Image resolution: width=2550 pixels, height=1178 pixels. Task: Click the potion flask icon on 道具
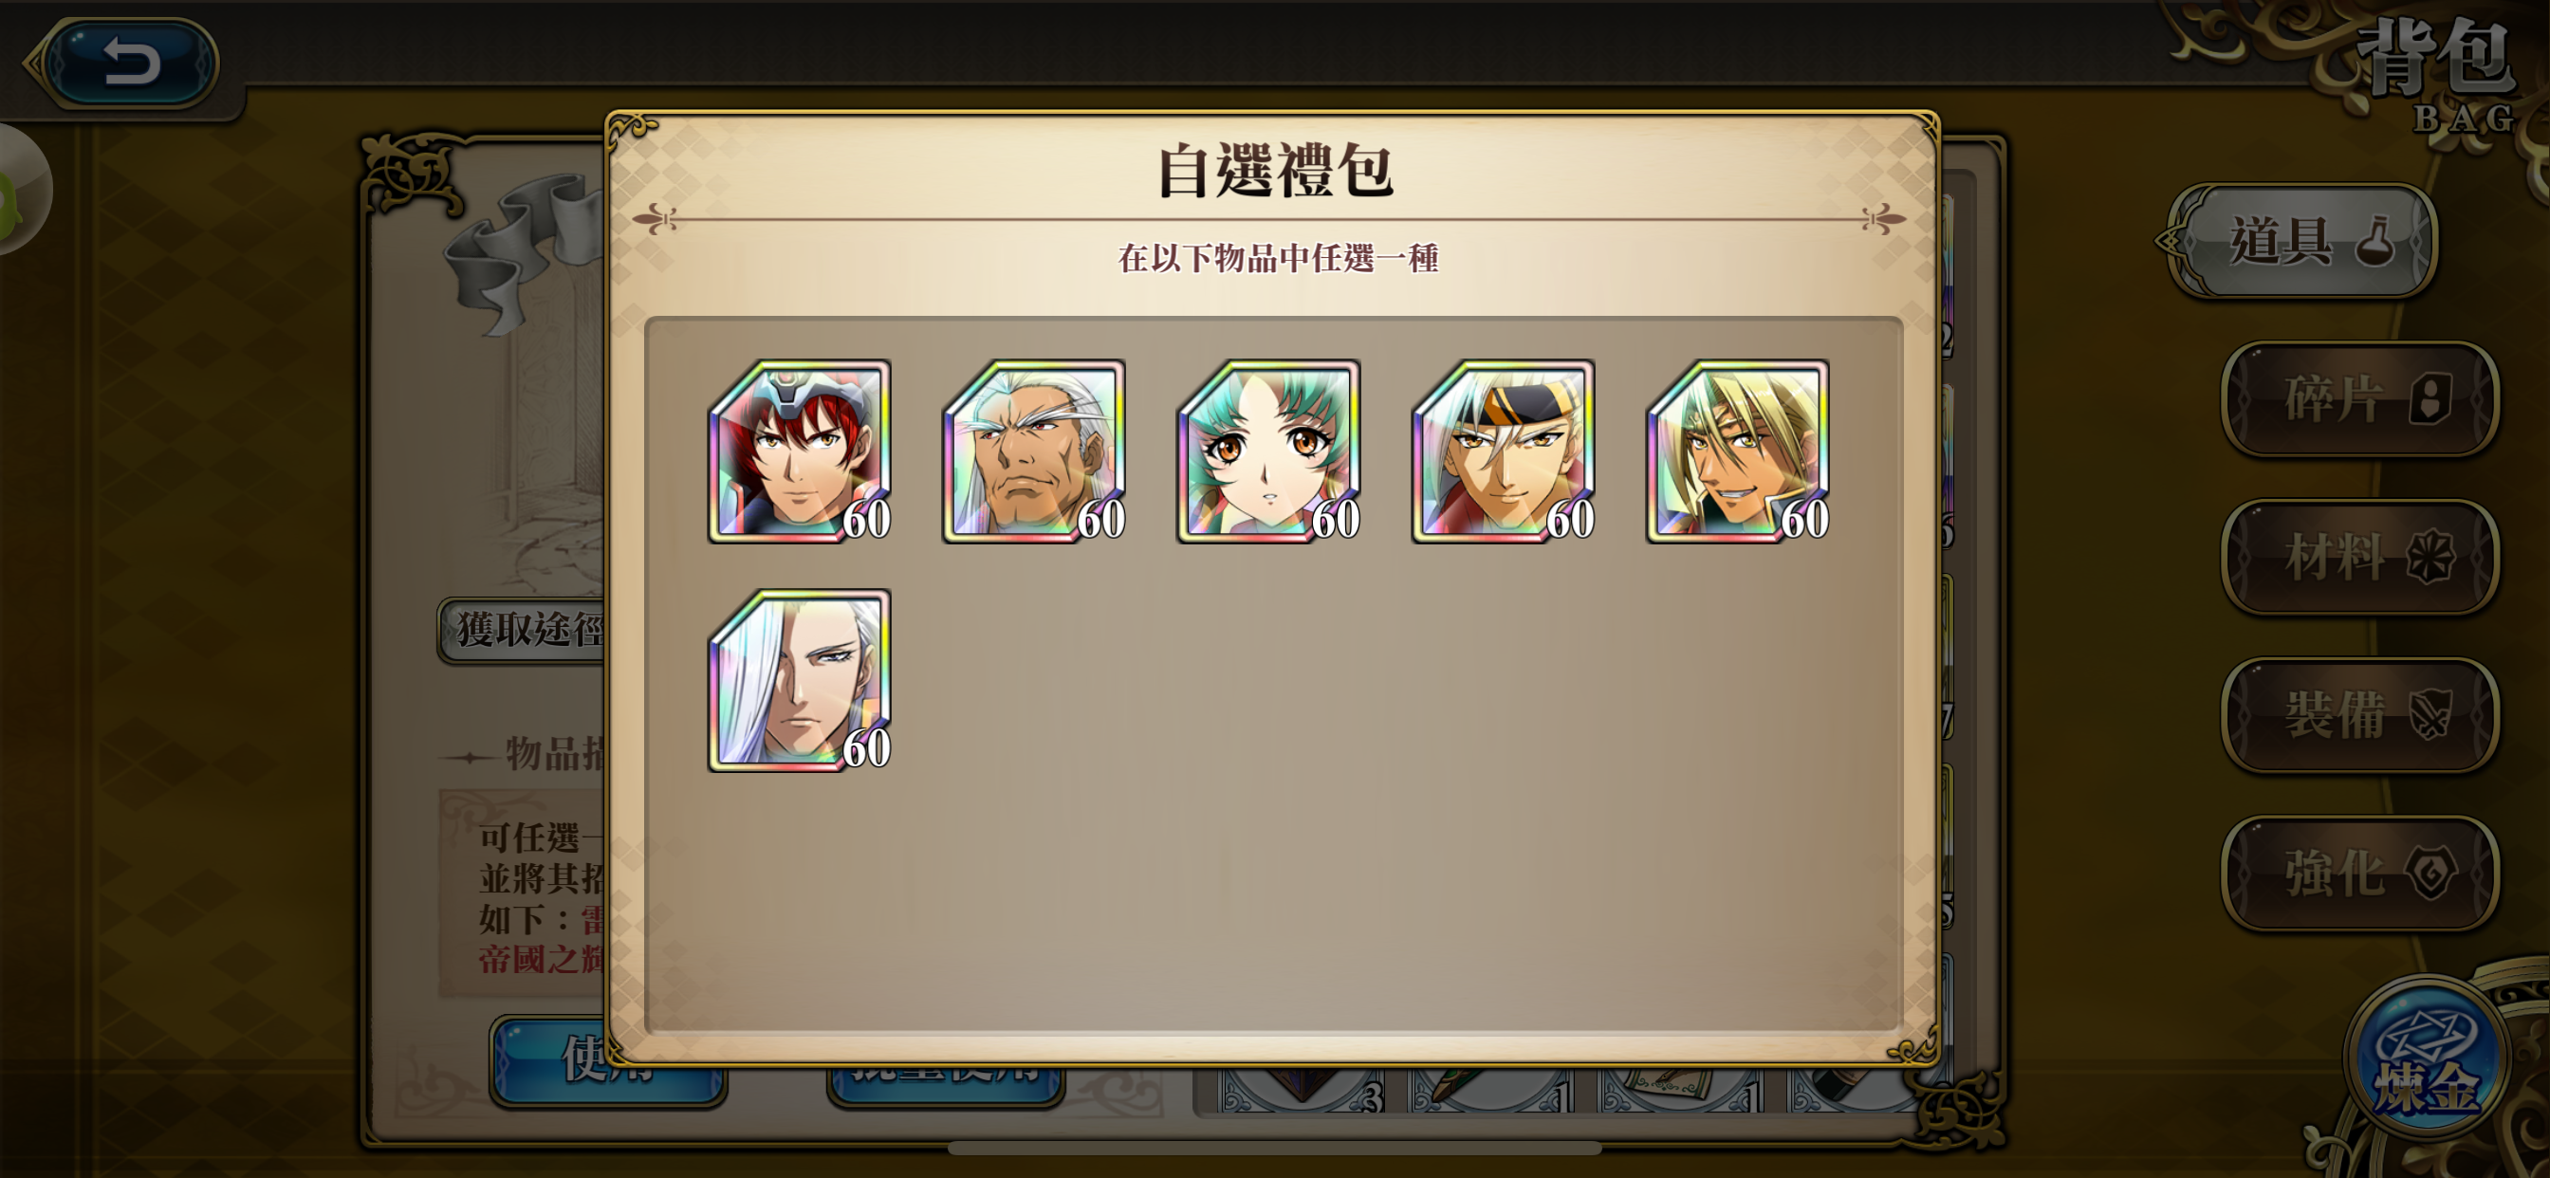pos(2375,242)
